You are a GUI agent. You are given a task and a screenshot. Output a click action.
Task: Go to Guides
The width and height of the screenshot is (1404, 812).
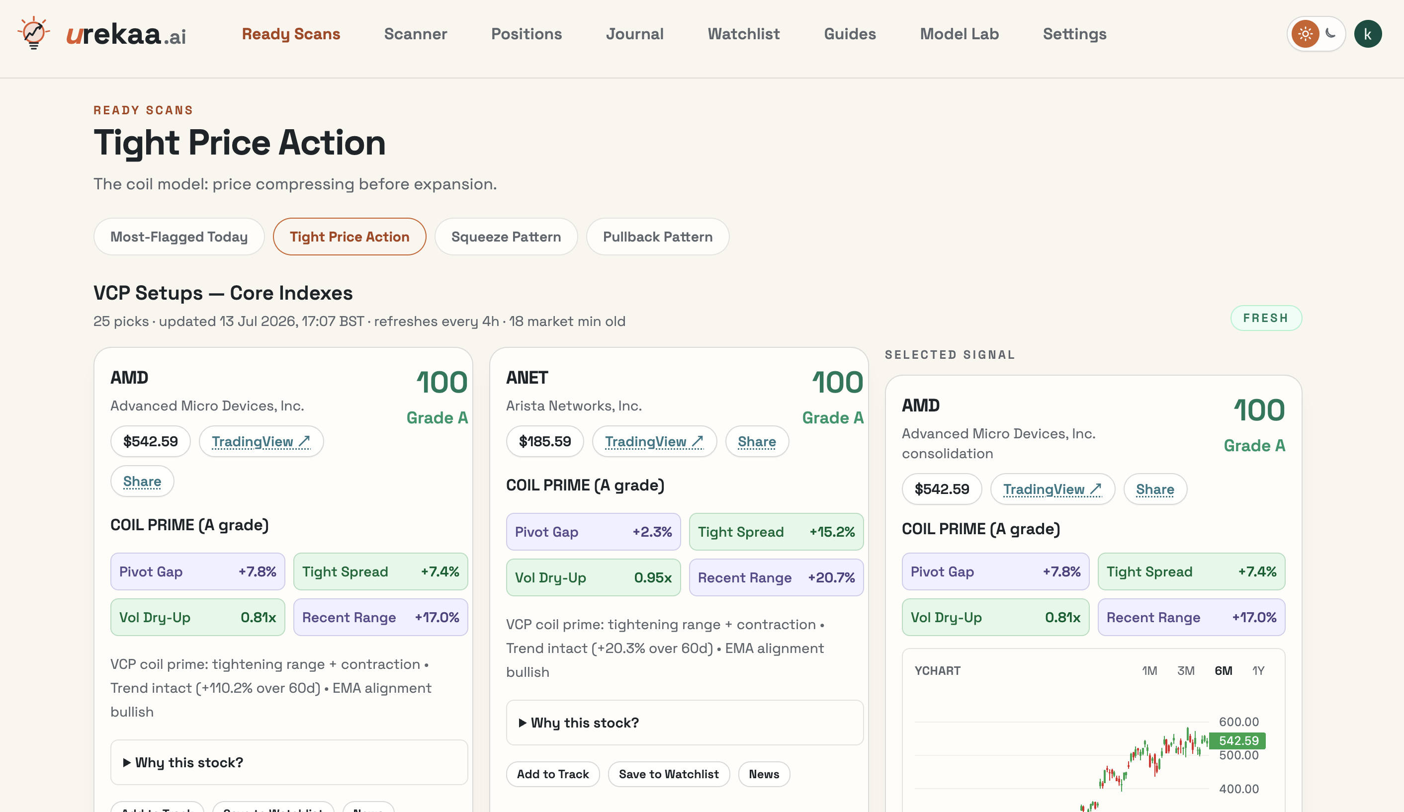(x=850, y=34)
